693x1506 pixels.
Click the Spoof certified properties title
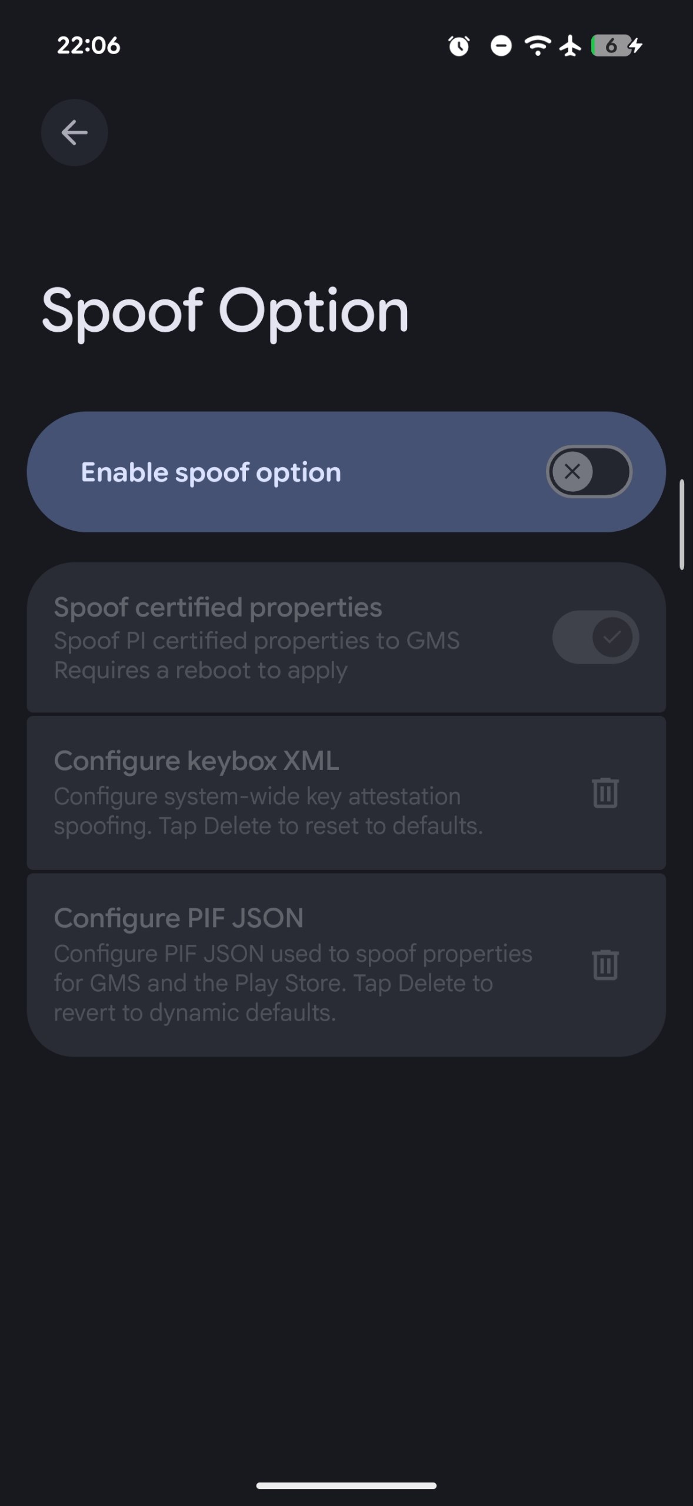click(x=218, y=607)
